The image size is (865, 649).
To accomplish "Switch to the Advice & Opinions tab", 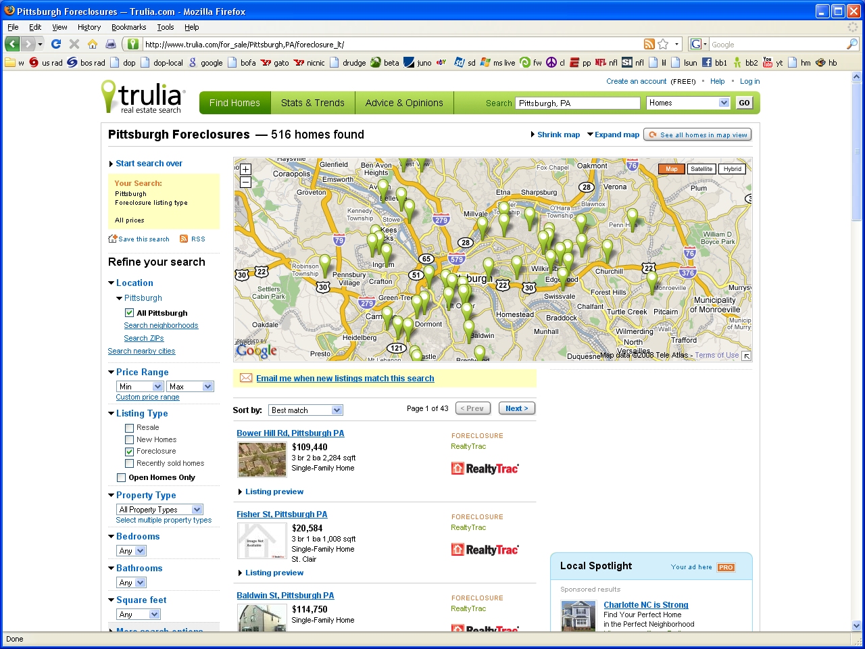I will point(404,103).
